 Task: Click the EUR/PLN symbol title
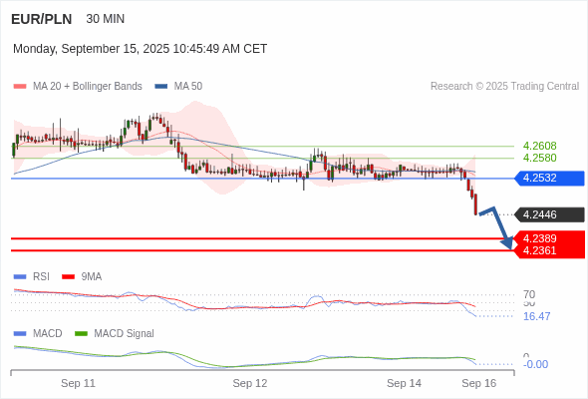click(42, 19)
